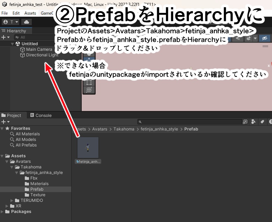
Task: Collapse the Untitled scene in Hierarchy
Action: point(12,44)
